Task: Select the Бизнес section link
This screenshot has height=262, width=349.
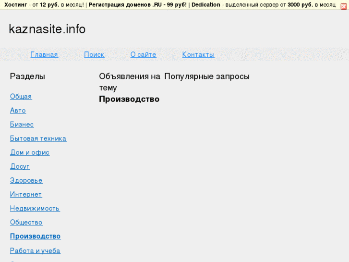Action: click(x=22, y=125)
